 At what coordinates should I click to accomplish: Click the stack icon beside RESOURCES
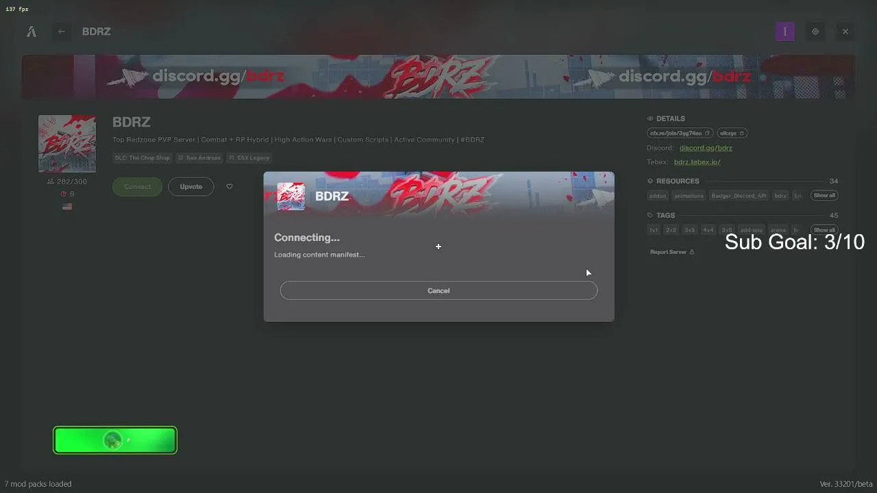point(650,181)
